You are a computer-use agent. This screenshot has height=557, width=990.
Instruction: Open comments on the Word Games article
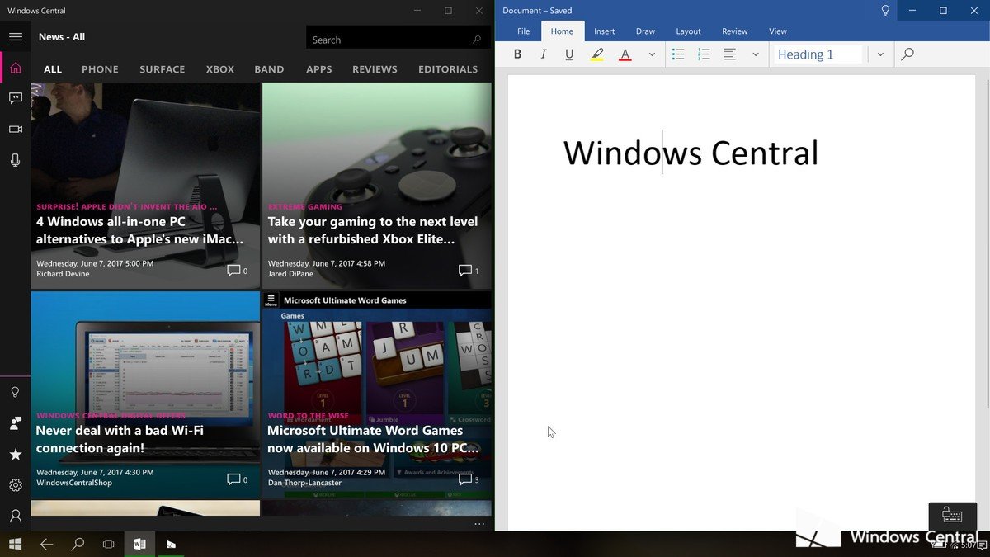pos(469,479)
